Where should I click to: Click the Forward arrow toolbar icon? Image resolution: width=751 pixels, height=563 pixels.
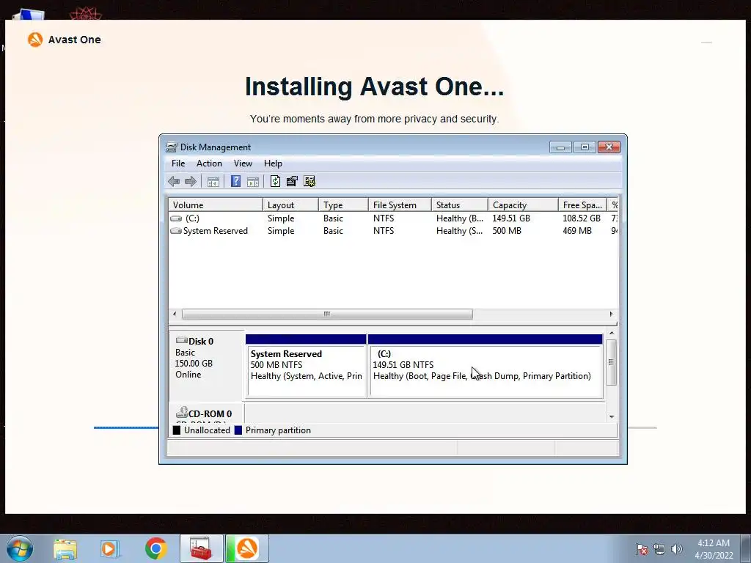[x=191, y=182]
